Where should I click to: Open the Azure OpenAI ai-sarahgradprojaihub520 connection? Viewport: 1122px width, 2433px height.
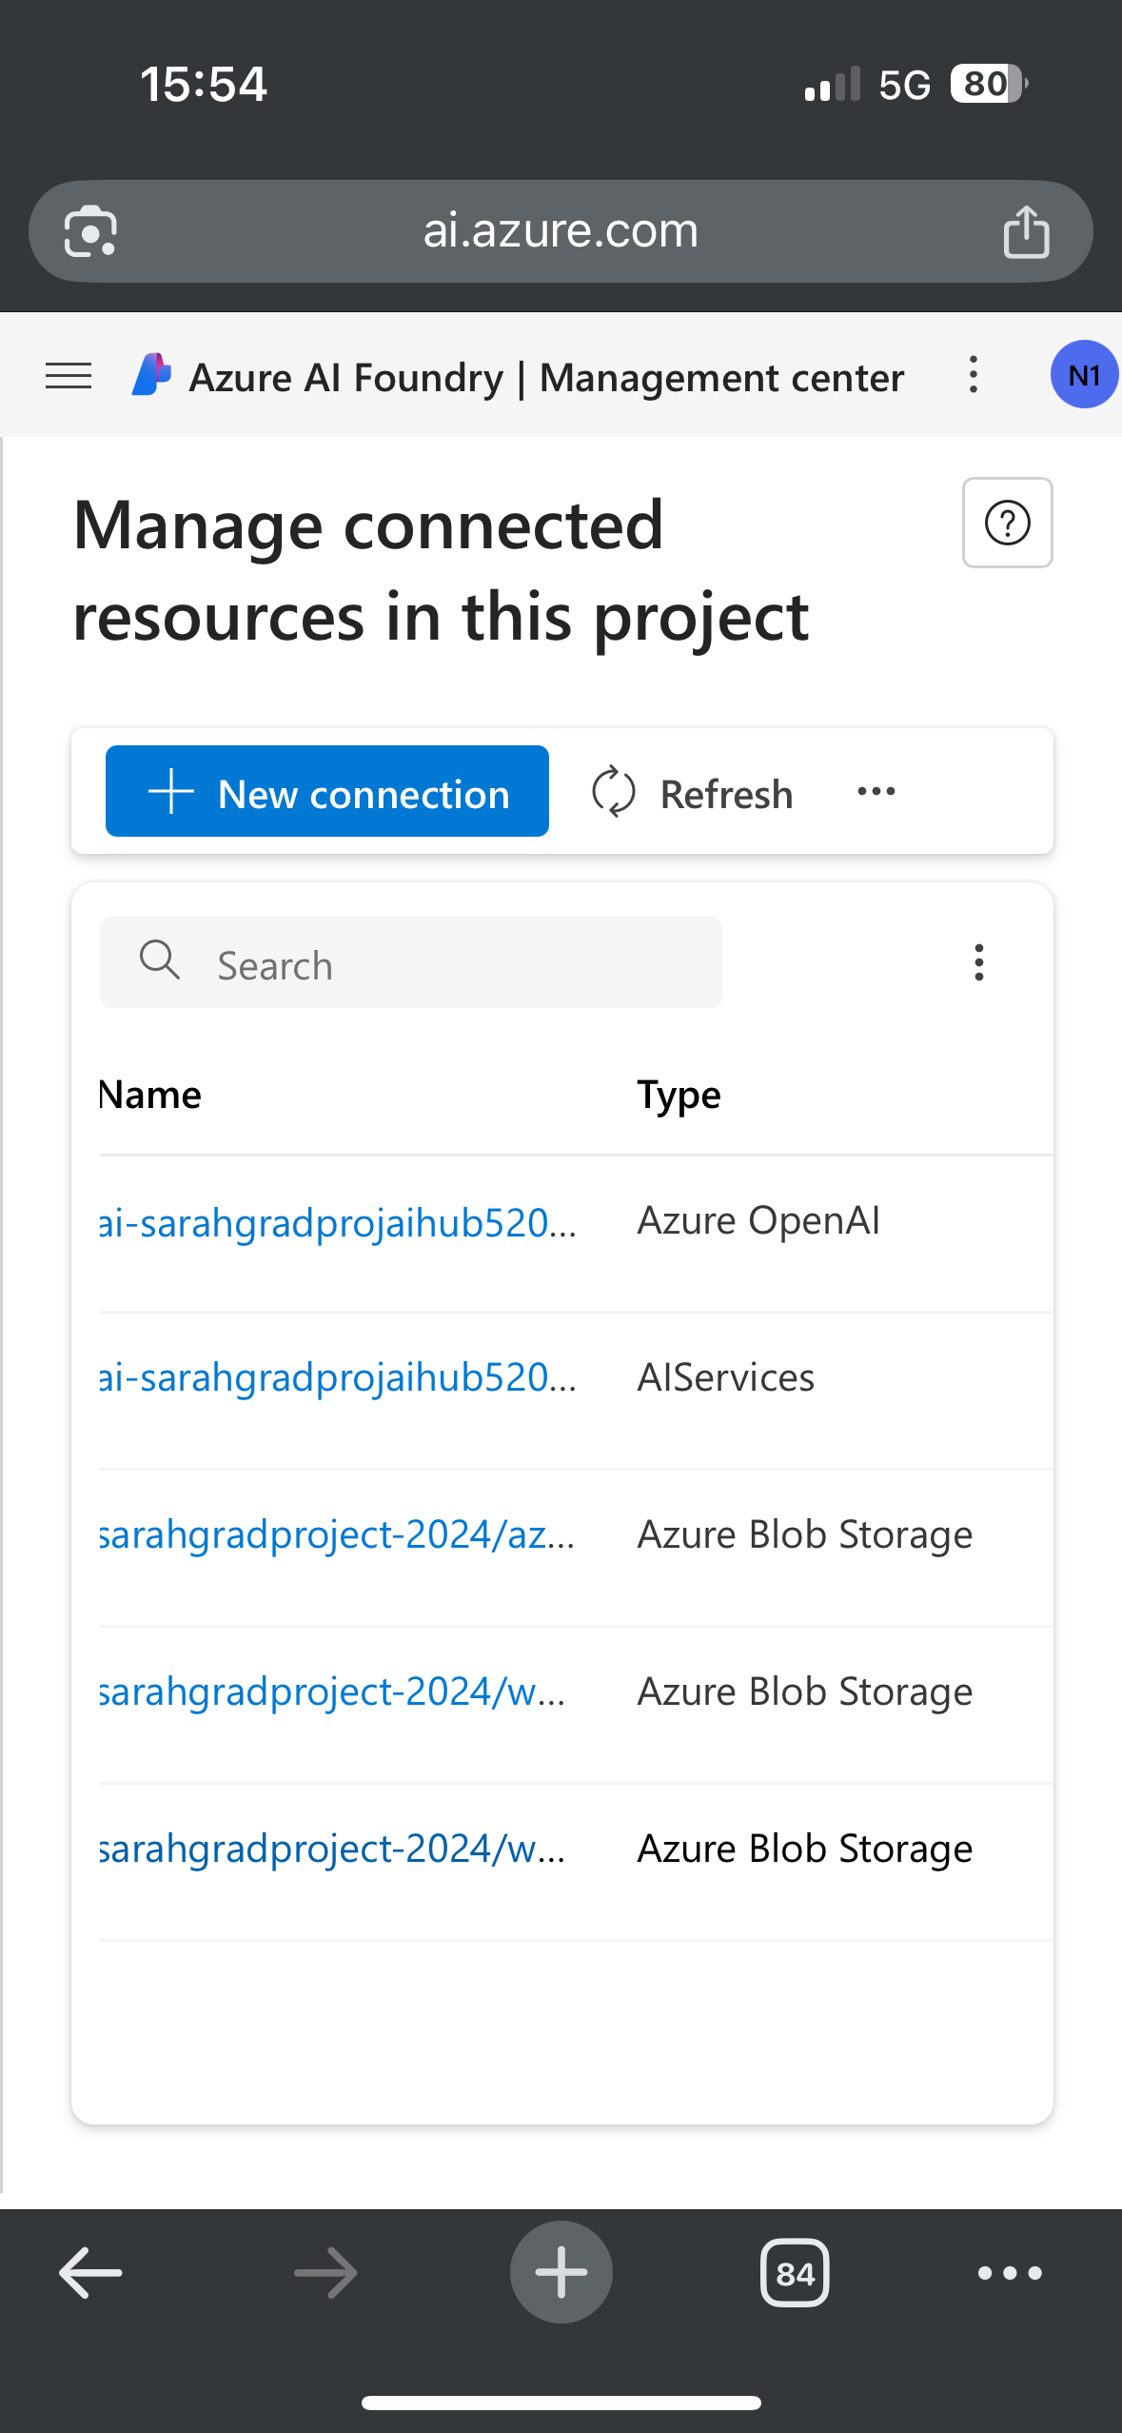pyautogui.click(x=339, y=1222)
